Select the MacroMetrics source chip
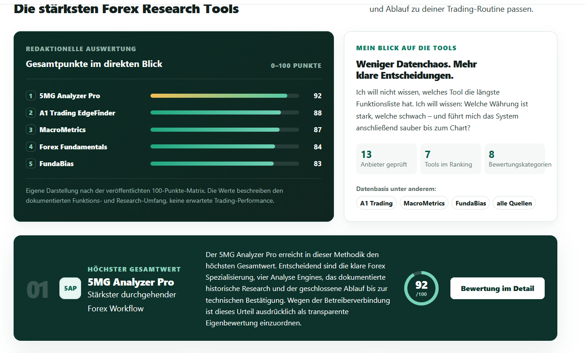This screenshot has height=353, width=585. point(424,203)
